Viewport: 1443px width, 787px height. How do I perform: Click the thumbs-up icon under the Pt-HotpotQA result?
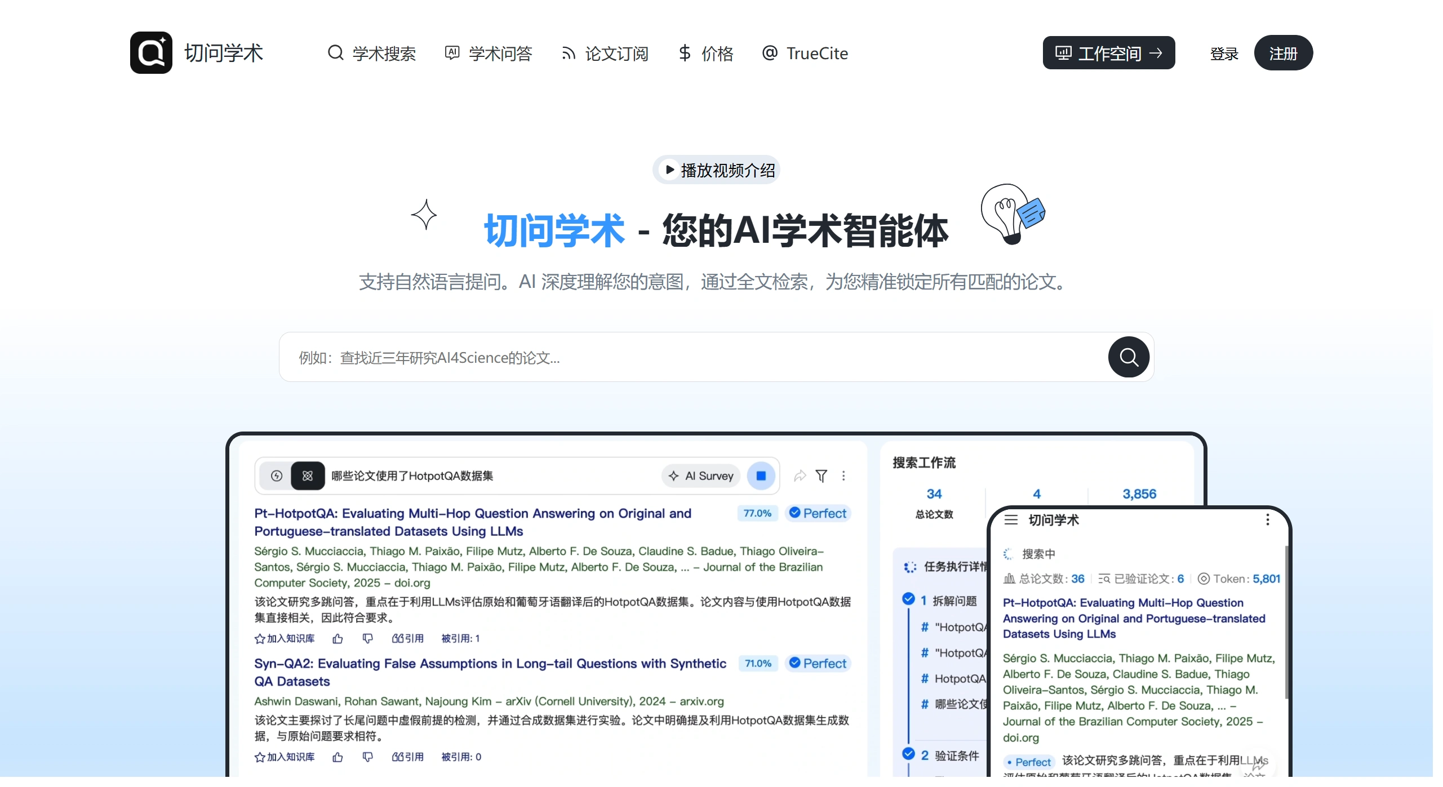[x=338, y=638]
